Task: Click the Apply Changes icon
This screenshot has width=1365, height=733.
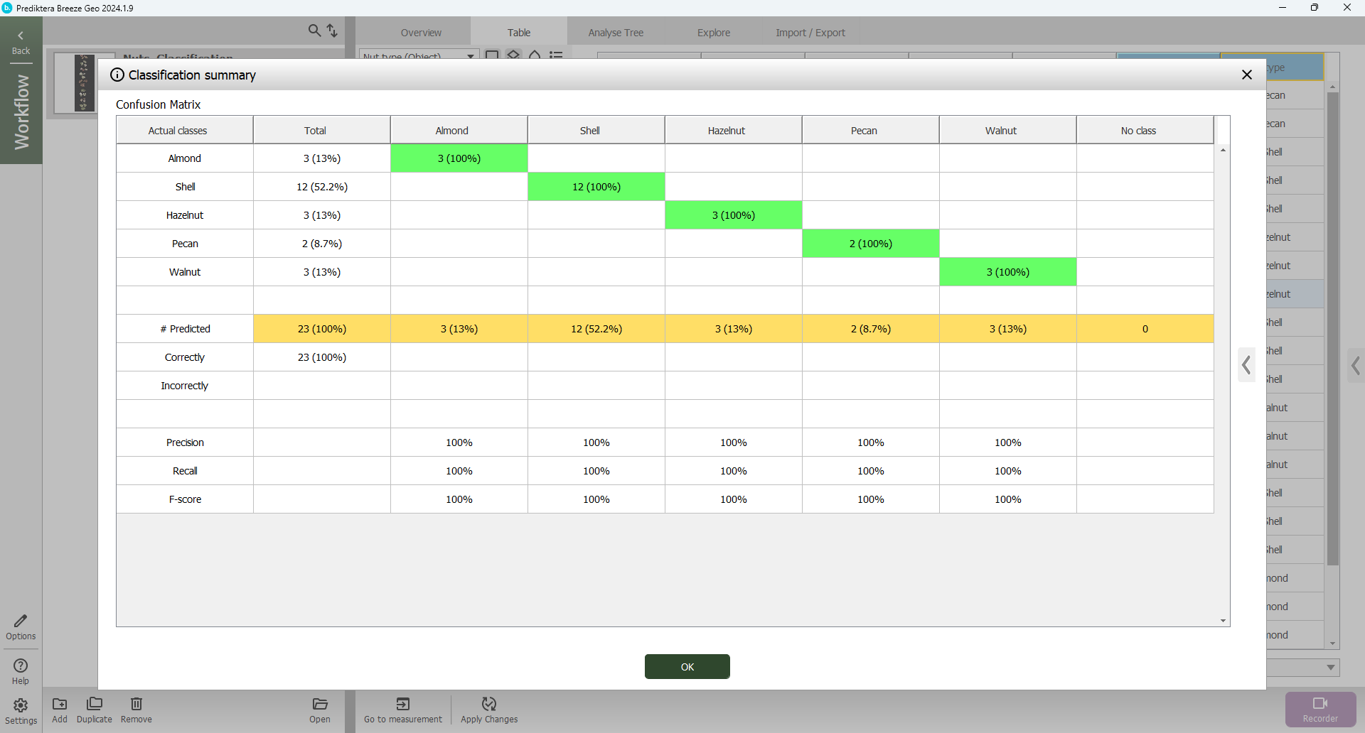Action: (x=489, y=704)
